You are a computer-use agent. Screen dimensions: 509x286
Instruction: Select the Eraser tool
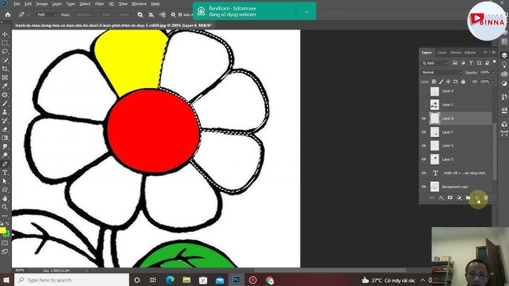coord(4,130)
